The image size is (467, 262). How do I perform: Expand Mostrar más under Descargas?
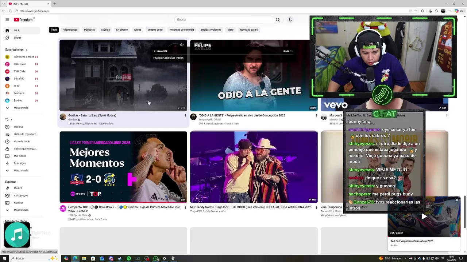click(21, 171)
